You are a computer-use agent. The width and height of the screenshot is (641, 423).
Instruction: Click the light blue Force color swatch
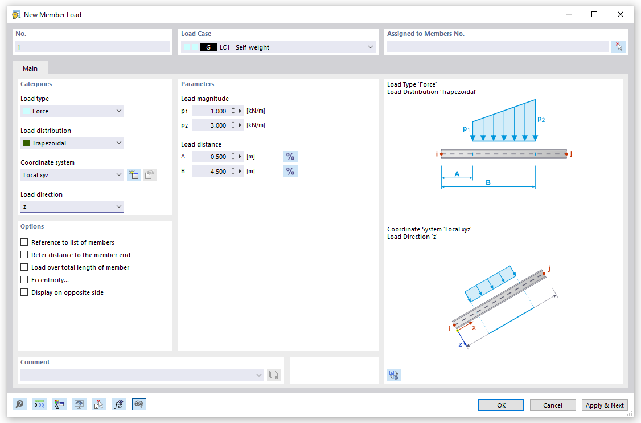(x=27, y=111)
